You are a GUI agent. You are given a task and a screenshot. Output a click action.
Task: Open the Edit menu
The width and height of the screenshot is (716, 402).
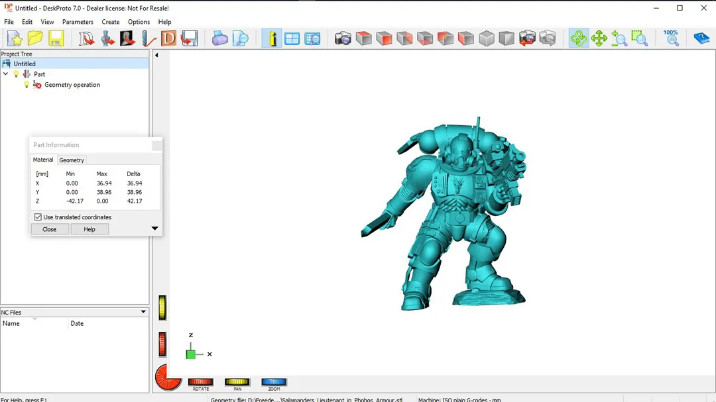pyautogui.click(x=27, y=22)
